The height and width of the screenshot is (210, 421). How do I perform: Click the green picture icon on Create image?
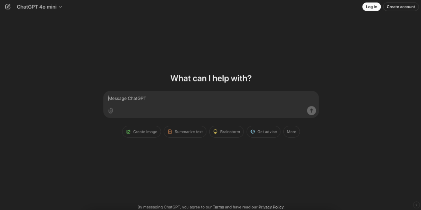pyautogui.click(x=129, y=132)
